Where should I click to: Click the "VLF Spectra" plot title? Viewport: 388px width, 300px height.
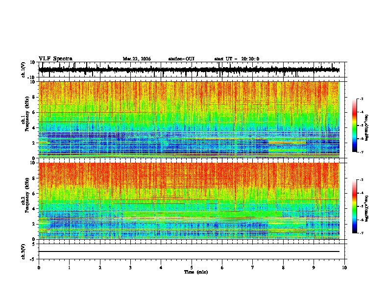55,59
